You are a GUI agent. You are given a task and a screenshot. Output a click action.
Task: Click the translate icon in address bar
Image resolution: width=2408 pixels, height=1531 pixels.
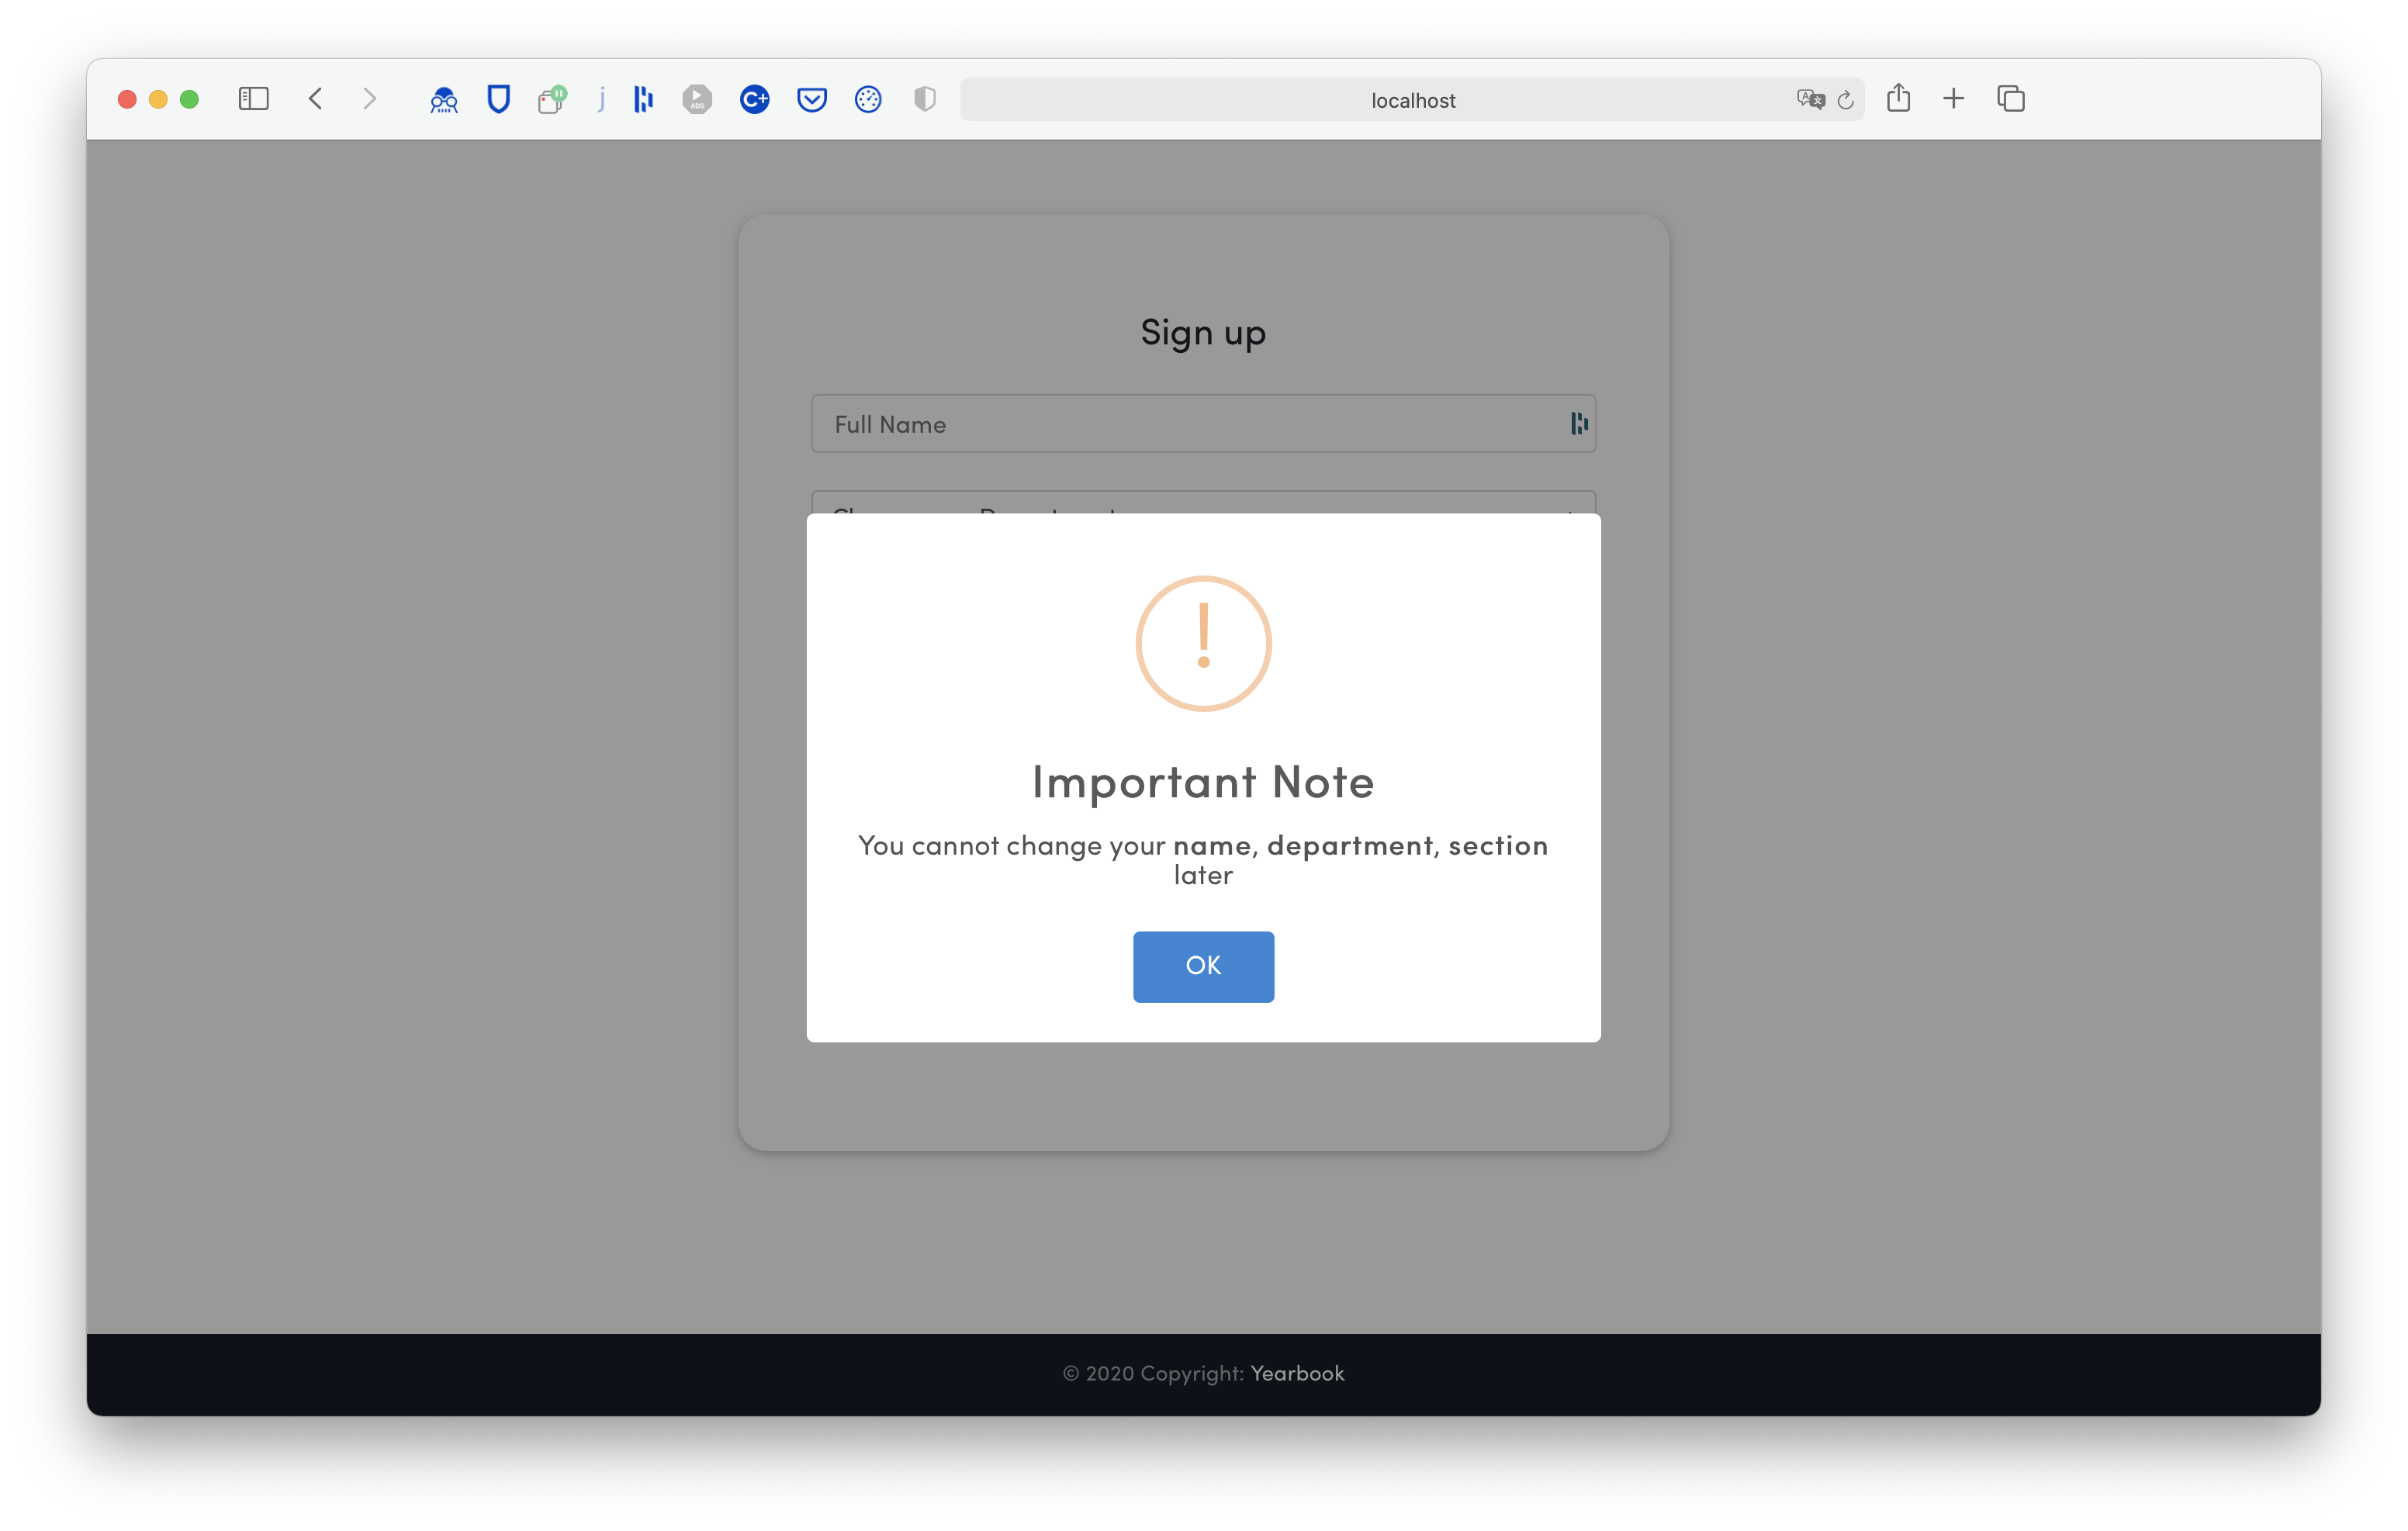[x=1810, y=99]
